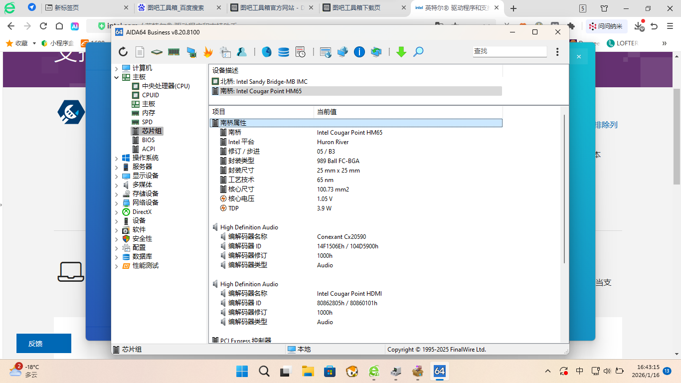Select 南桥: Intel Cougar Point HM65 device row
The image size is (681, 383).
point(356,91)
